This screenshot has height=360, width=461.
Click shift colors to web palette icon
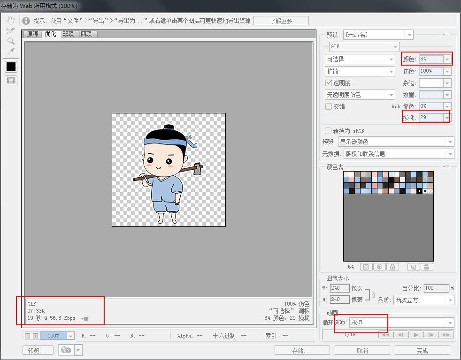(379, 267)
